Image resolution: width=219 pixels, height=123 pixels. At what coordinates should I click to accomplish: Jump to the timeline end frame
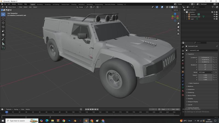click(98, 109)
